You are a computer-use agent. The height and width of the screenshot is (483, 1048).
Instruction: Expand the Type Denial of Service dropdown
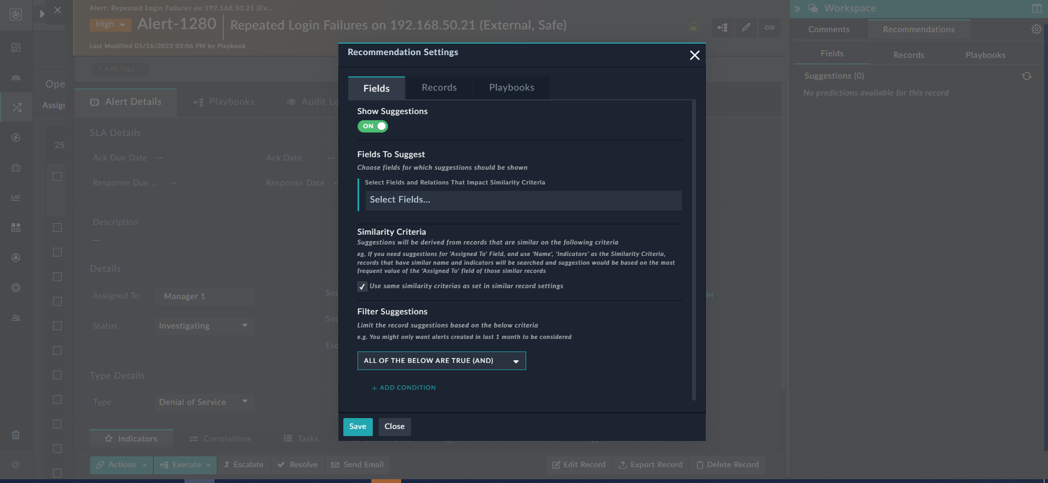[204, 402]
